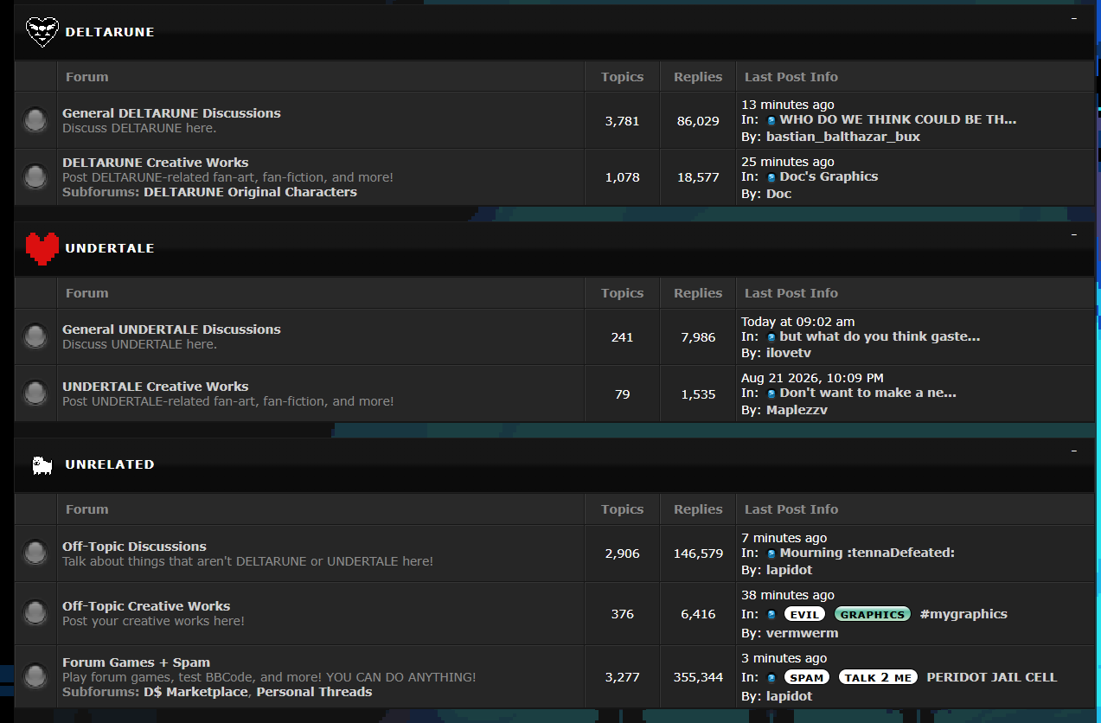The width and height of the screenshot is (1101, 723).
Task: Open Off-Topic Discussions forum
Action: point(134,547)
